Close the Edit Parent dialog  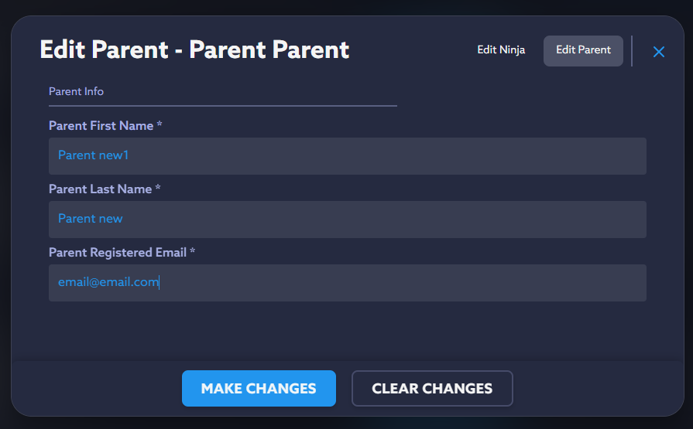click(x=659, y=52)
